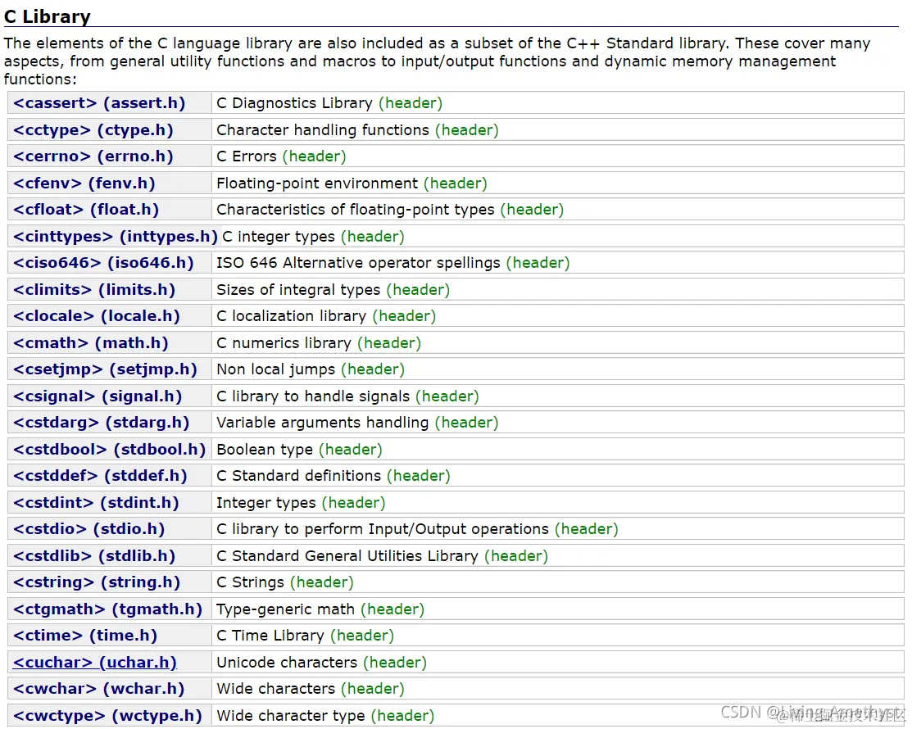Open the <cstdio> (stdio.h) header link
The image size is (912, 729).
click(89, 528)
